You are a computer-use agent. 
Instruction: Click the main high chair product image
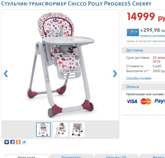click(60, 65)
